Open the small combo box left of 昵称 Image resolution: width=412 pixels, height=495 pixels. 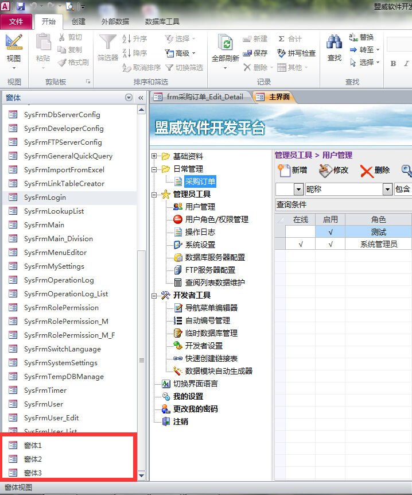(298, 190)
